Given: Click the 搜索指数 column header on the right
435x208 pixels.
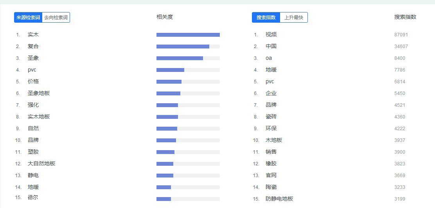Looking at the screenshot, I should (x=405, y=17).
